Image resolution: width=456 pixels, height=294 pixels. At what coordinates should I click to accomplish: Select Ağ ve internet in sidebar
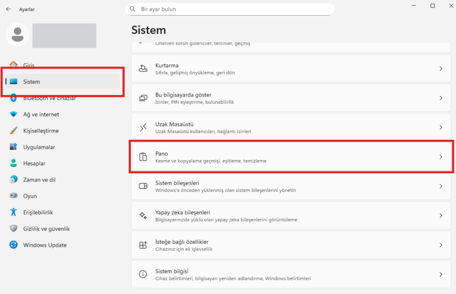(x=41, y=114)
